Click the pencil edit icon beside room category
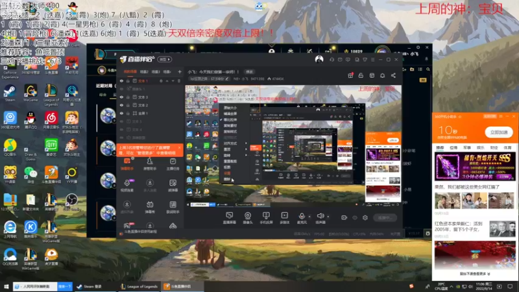Screen dimensions: 519x292 227,79
